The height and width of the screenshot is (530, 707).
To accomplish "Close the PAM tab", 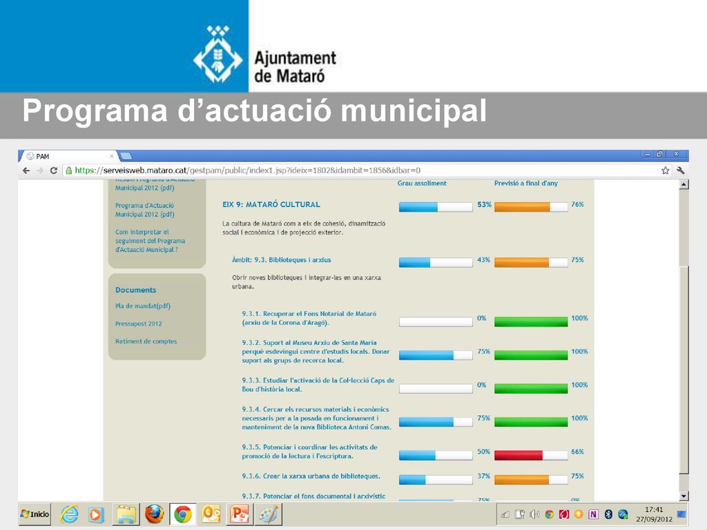I will click(x=112, y=156).
